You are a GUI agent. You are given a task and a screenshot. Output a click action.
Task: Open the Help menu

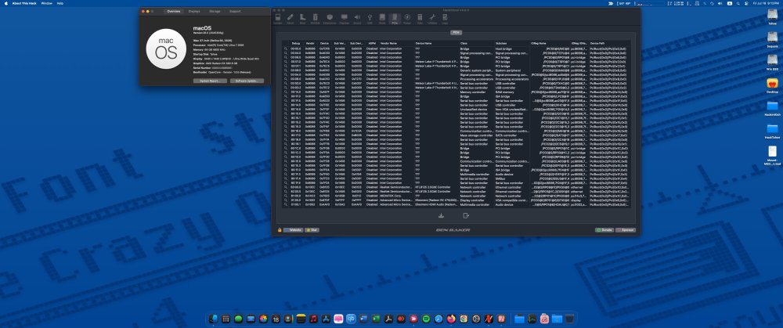pos(60,3)
